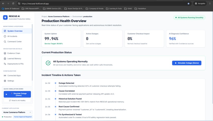The height and width of the screenshot is (121, 213).
Task: Open the EMMA Services bookmark folder
Action: 53,8
